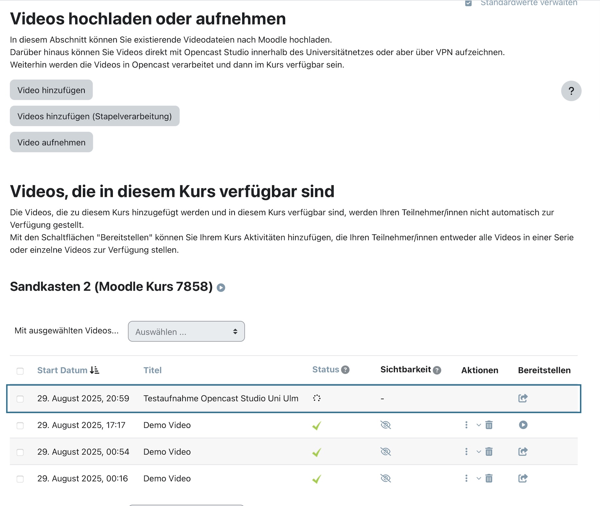Viewport: 600px width, 506px height.
Task: Open the Sandkasten 2 series play icon
Action: pos(221,288)
